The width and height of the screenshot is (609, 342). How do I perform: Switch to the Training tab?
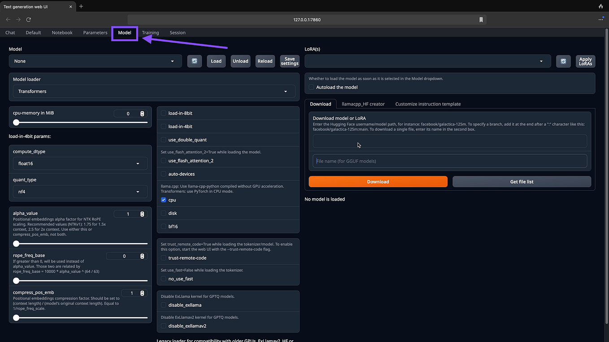coord(150,32)
